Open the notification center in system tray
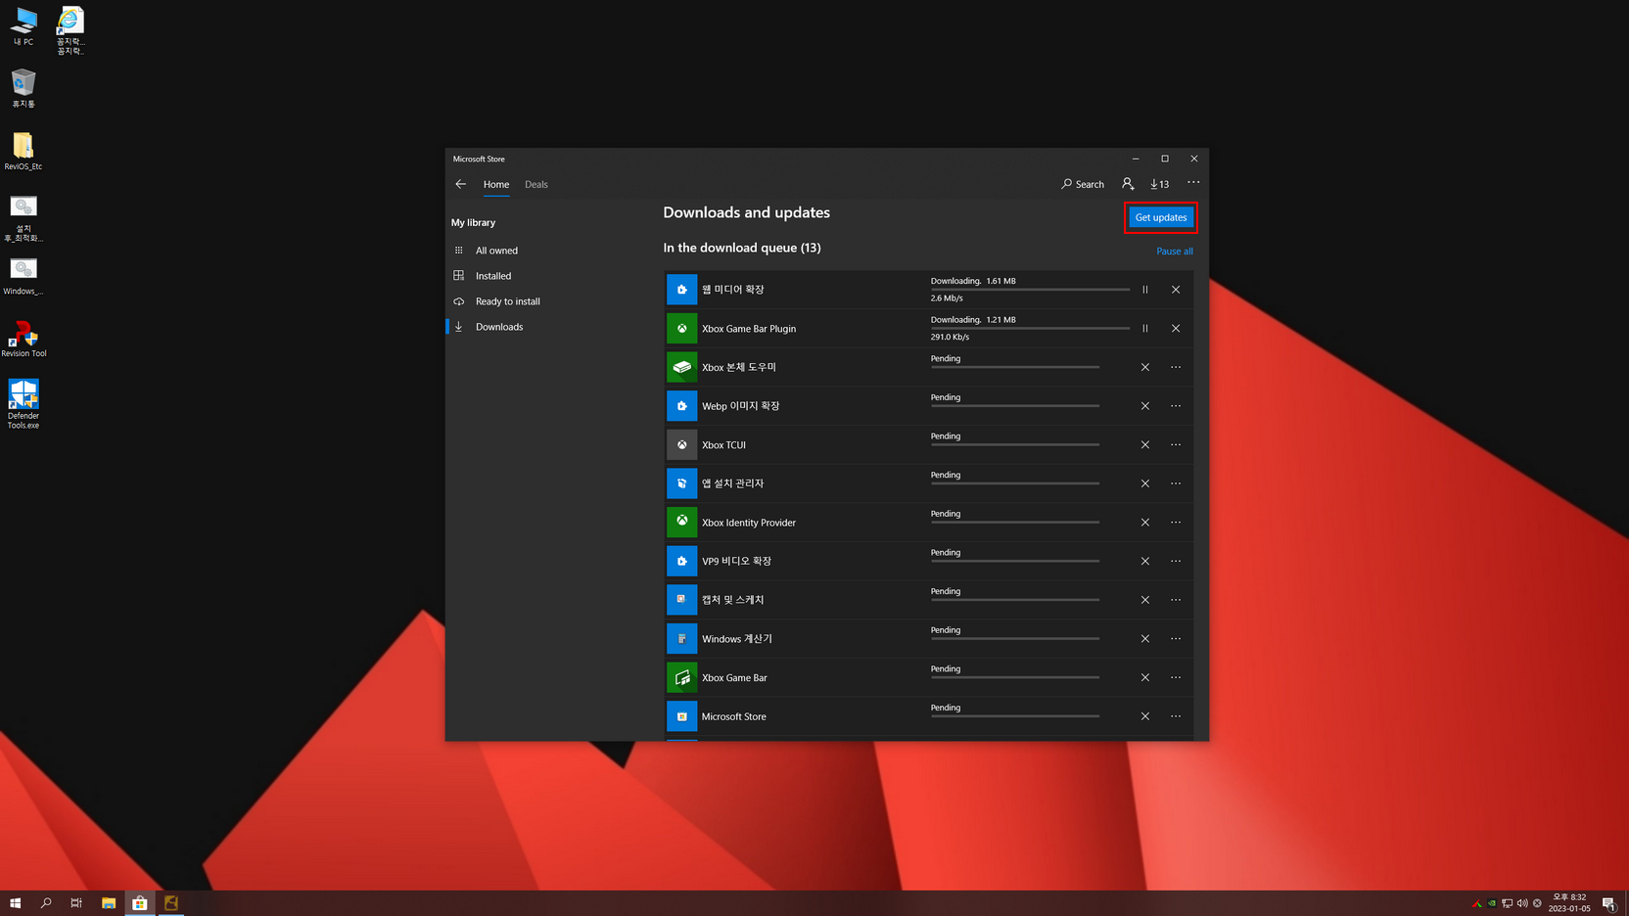 coord(1608,903)
